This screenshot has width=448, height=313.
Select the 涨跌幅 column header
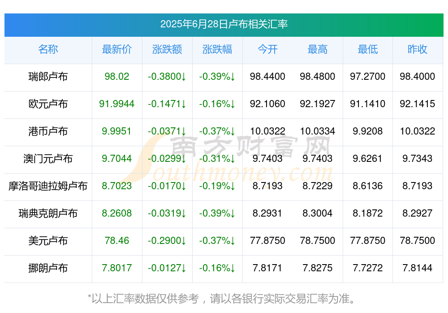pyautogui.click(x=217, y=49)
